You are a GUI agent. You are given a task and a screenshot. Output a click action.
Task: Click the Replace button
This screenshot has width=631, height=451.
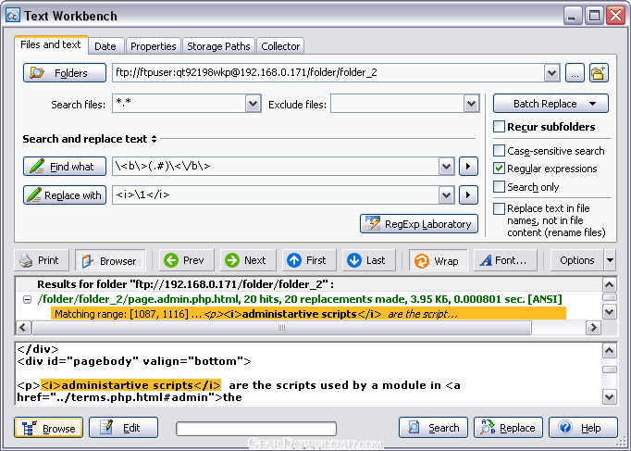click(x=508, y=428)
